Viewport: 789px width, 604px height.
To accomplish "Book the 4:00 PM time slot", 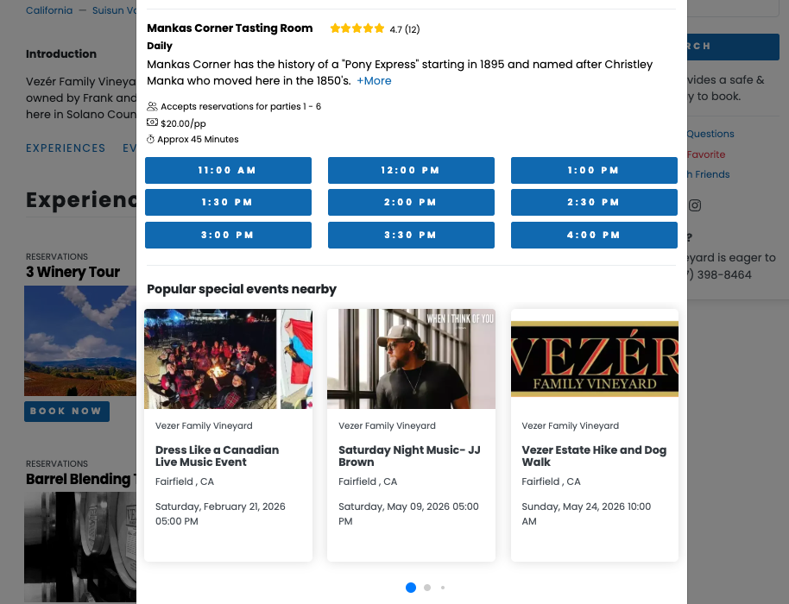I will pos(594,235).
